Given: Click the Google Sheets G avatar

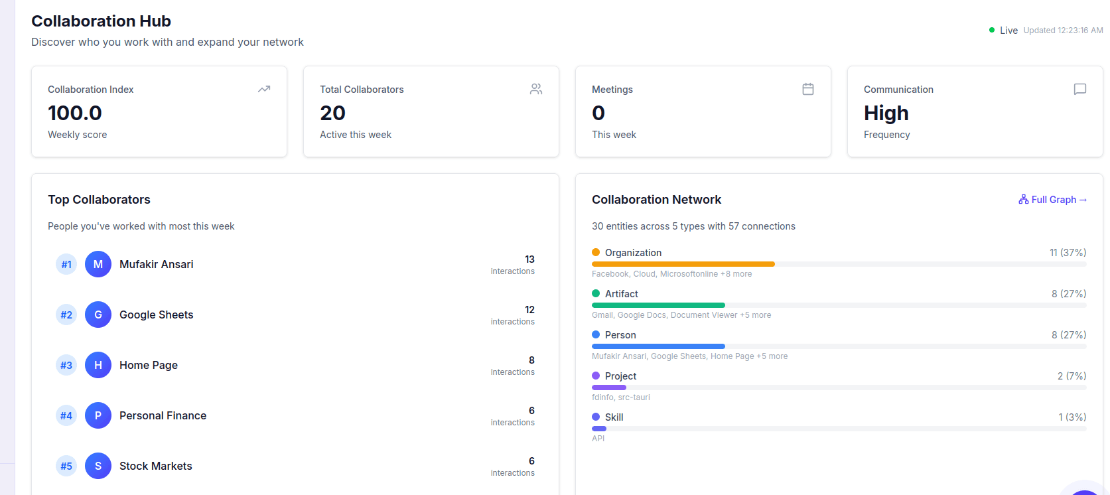Looking at the screenshot, I should [98, 315].
